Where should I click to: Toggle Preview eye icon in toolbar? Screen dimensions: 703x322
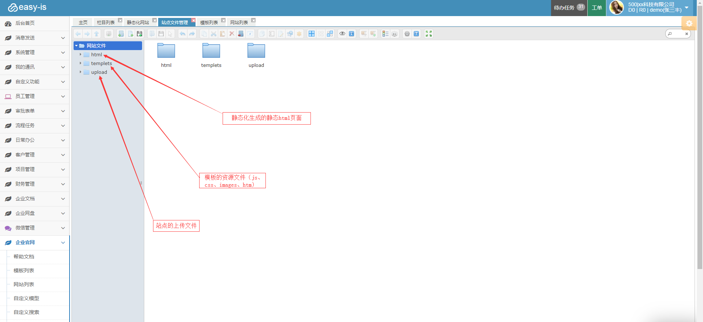tap(342, 34)
